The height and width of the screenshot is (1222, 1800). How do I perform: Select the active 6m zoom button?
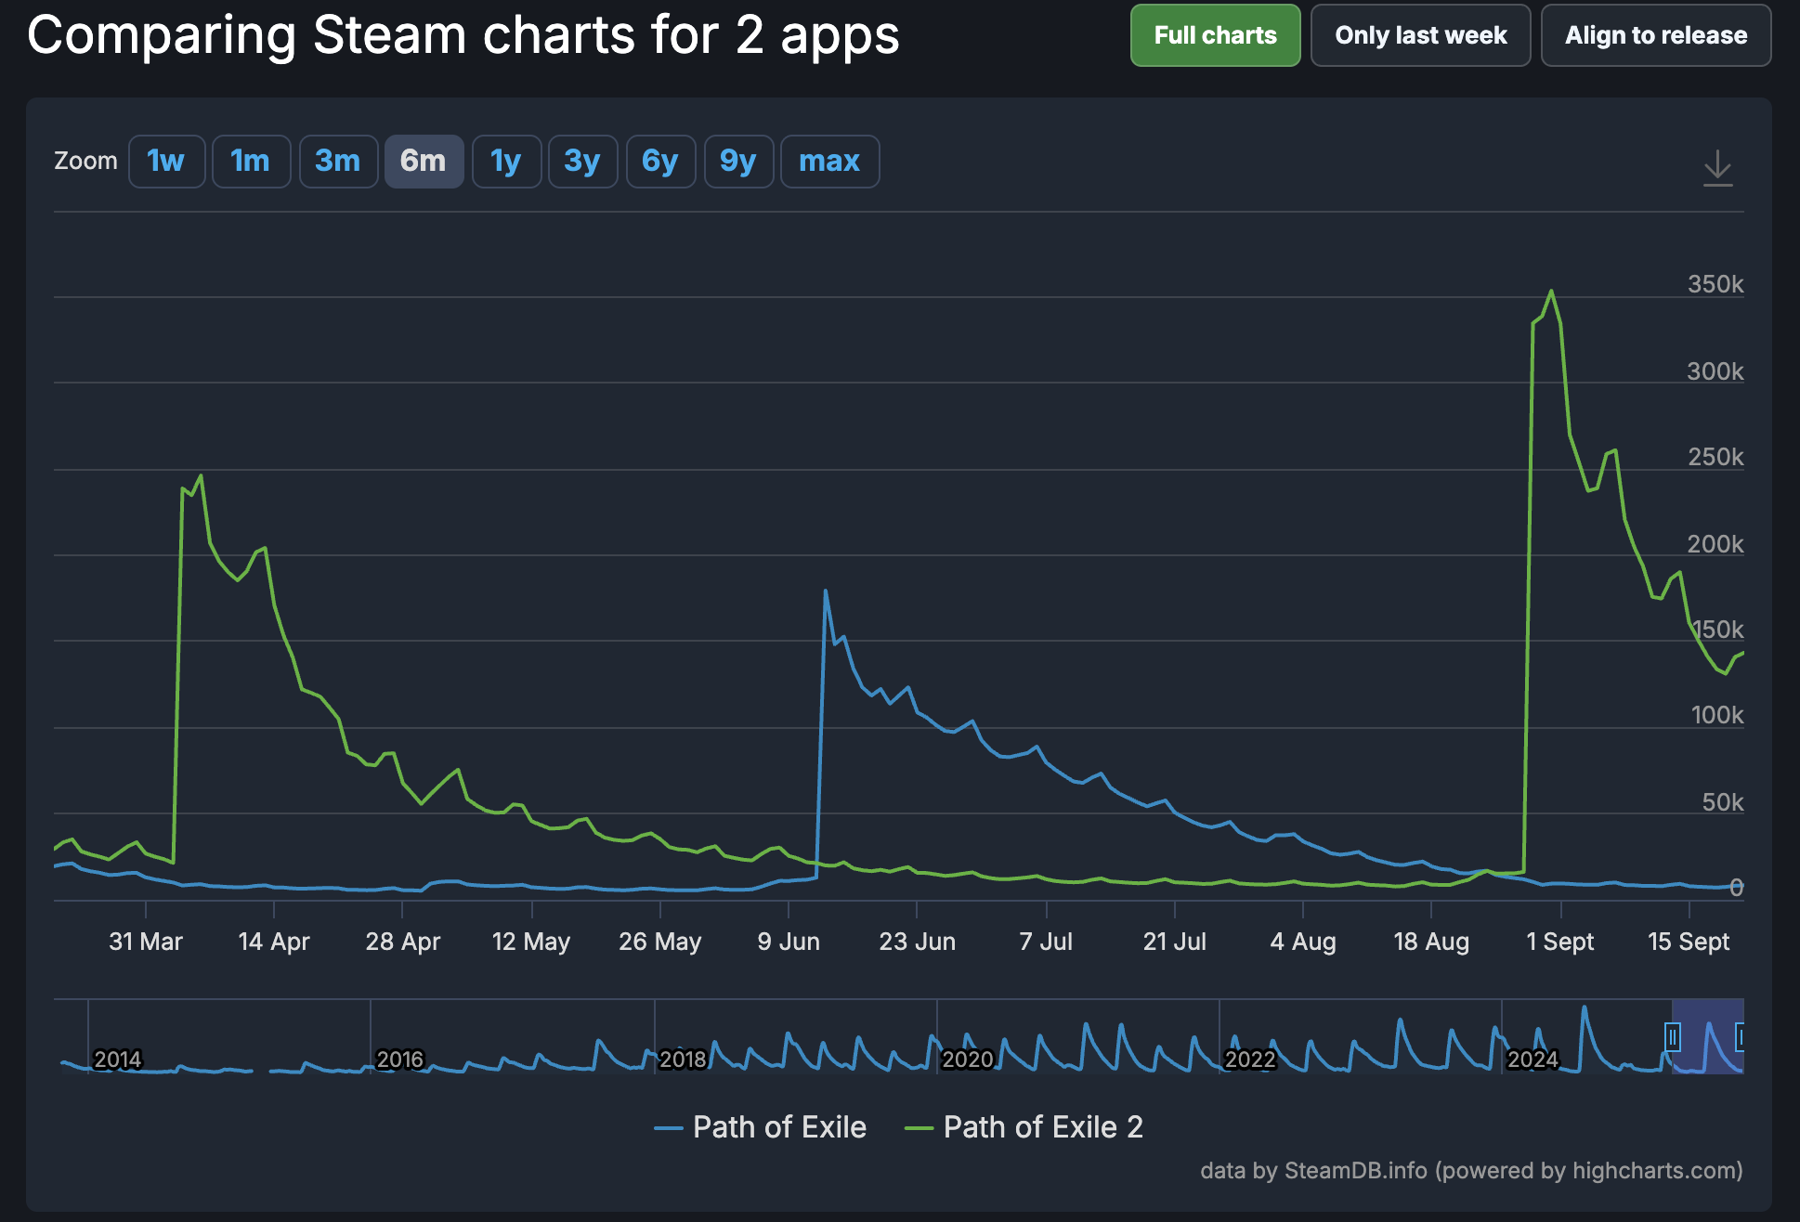(x=424, y=162)
